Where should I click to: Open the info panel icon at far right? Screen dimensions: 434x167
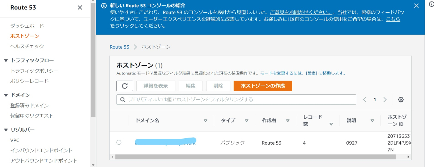tap(431, 5)
